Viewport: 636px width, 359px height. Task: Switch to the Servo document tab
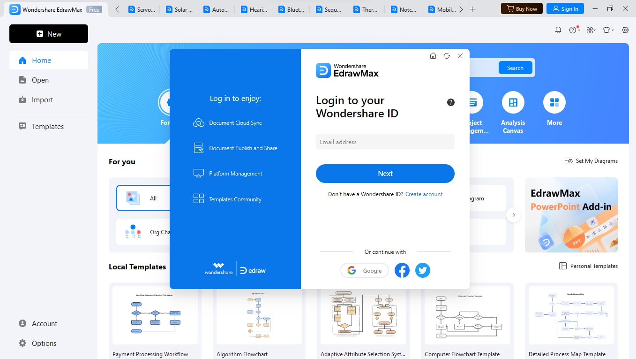pyautogui.click(x=141, y=9)
